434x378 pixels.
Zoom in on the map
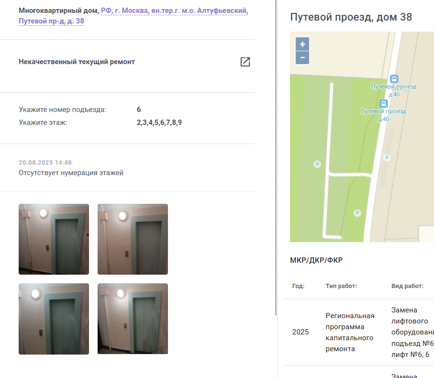coord(302,44)
